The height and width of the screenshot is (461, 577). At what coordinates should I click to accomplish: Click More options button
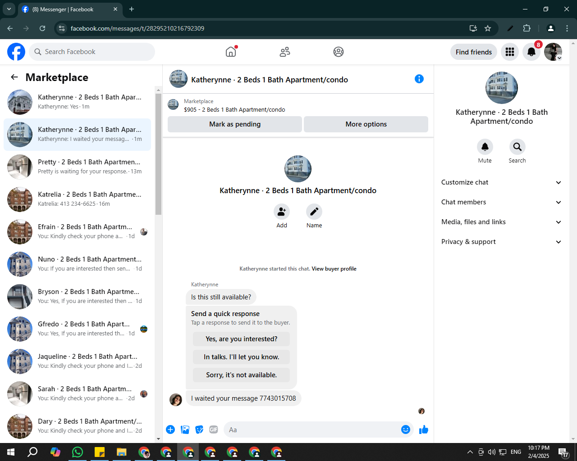(x=366, y=124)
